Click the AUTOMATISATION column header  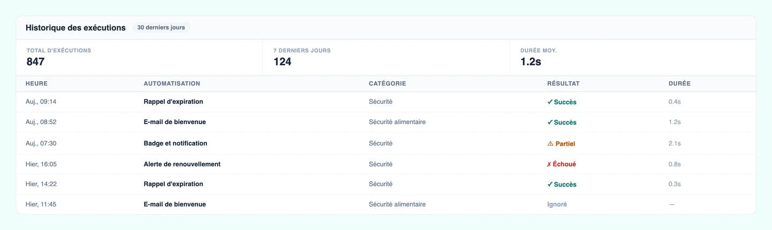172,83
